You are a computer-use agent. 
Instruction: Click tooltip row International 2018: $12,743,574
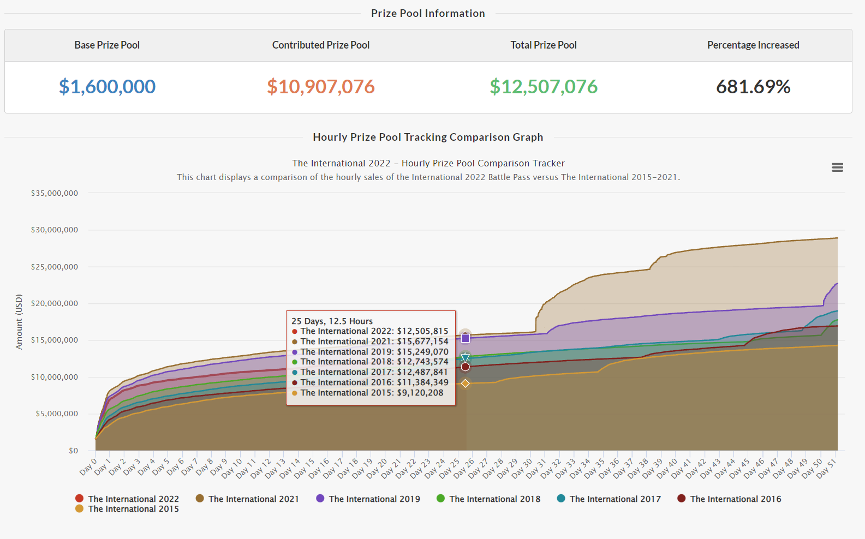[x=371, y=362]
